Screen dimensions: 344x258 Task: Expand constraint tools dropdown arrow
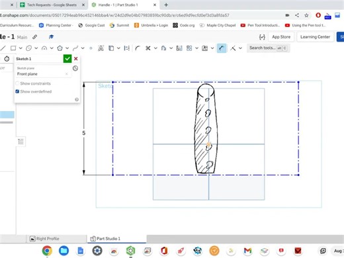[240, 48]
